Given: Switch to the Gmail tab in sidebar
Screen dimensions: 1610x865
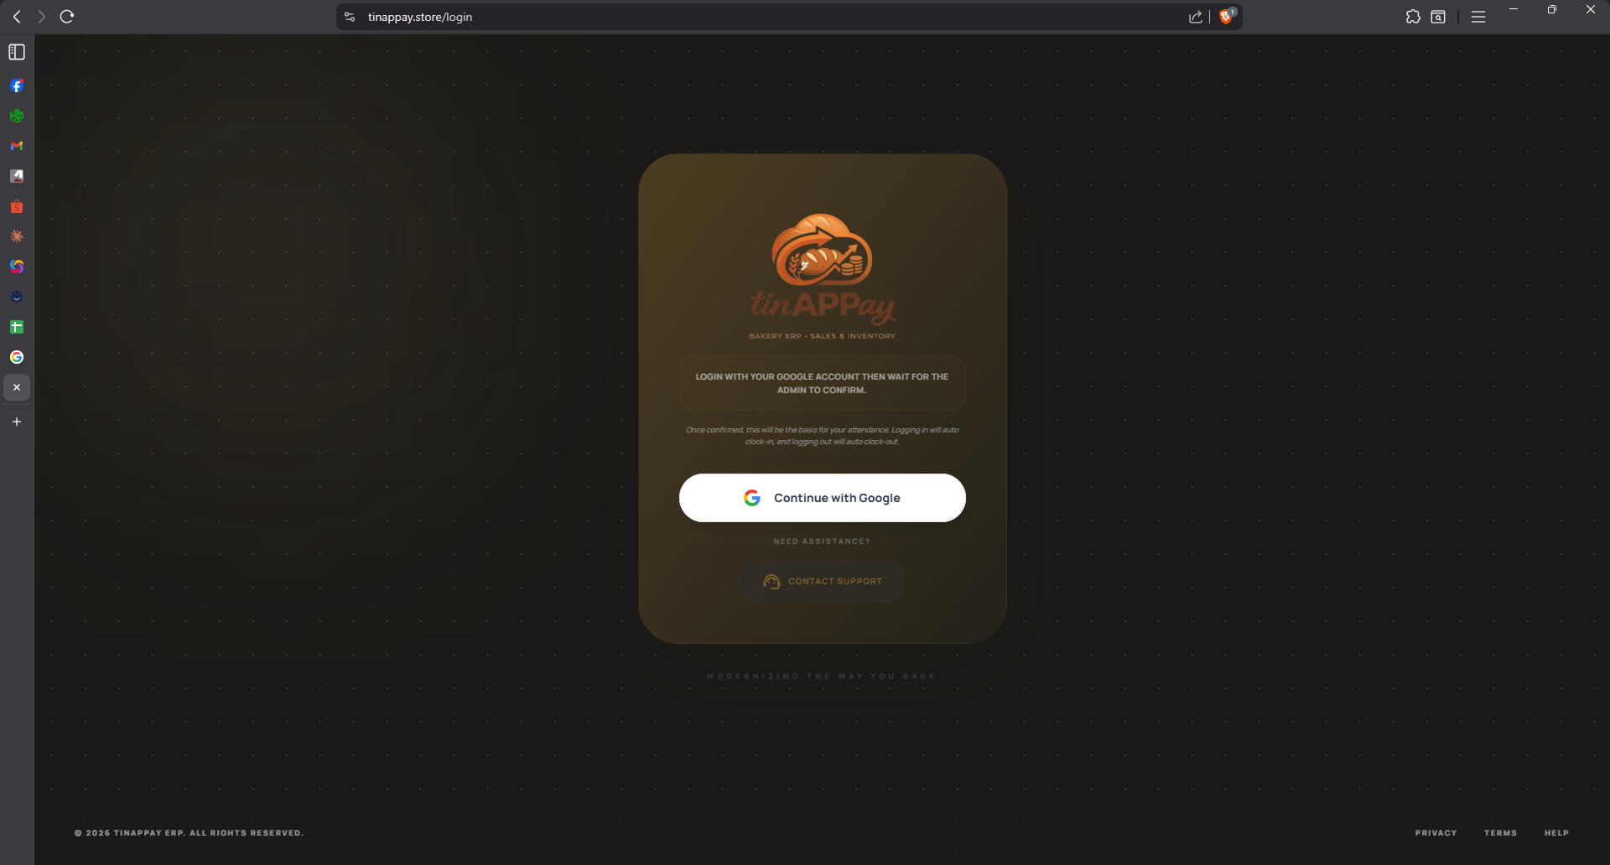Looking at the screenshot, I should (17, 146).
